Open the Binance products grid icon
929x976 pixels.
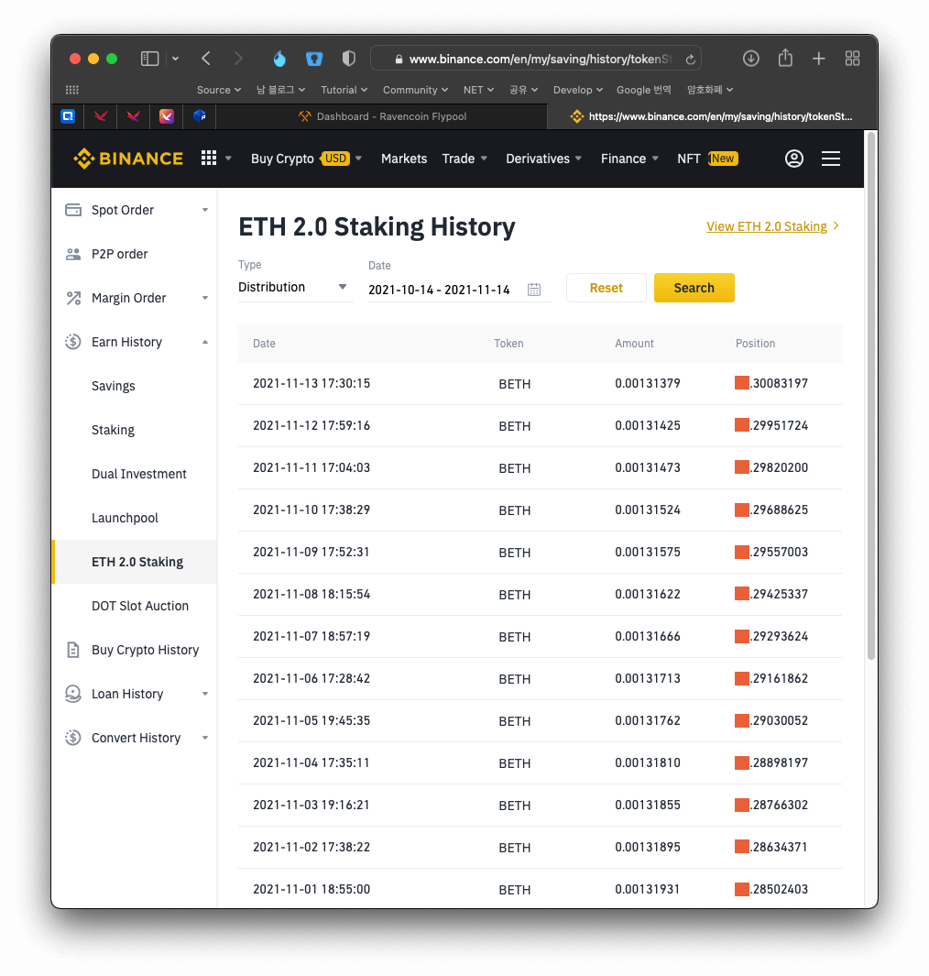pos(209,159)
